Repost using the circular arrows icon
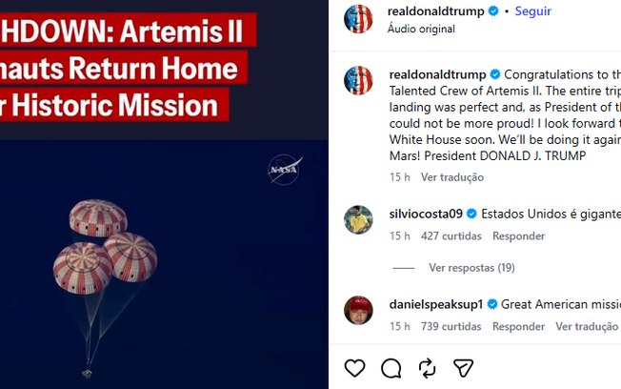Image resolution: width=621 pixels, height=389 pixels. pyautogui.click(x=427, y=368)
